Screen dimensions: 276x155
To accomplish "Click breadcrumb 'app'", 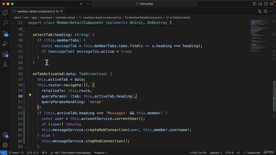I will (x=34, y=18).
